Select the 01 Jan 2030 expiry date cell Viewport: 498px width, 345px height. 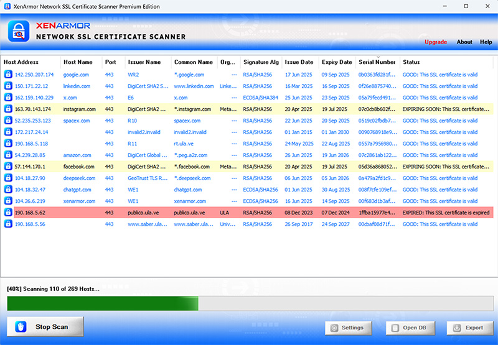pos(335,132)
